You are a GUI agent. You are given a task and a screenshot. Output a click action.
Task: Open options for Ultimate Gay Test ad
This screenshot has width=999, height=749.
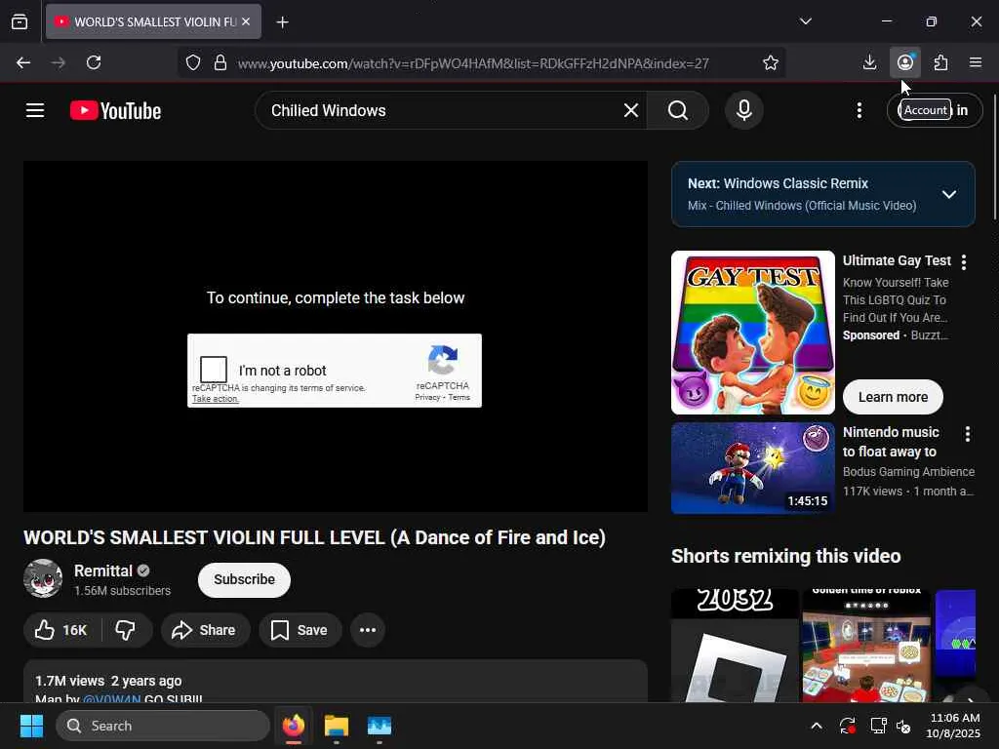[x=964, y=261]
